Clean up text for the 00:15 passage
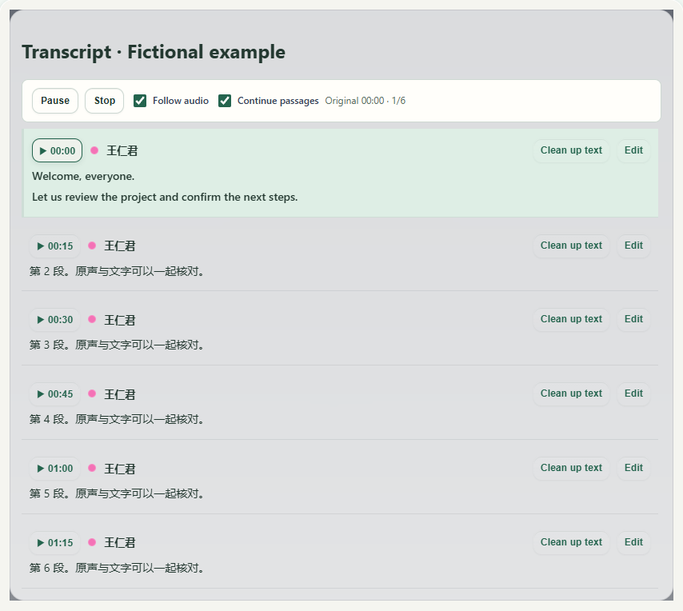683x611 pixels. tap(571, 246)
